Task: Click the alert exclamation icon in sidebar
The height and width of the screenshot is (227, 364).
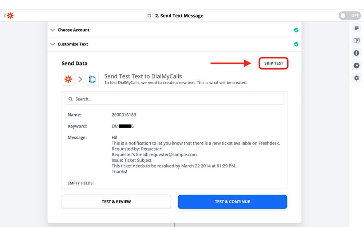Action: [x=356, y=53]
